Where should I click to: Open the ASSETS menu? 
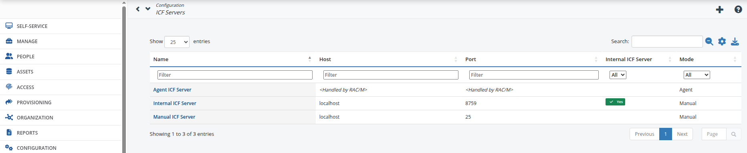coord(25,72)
